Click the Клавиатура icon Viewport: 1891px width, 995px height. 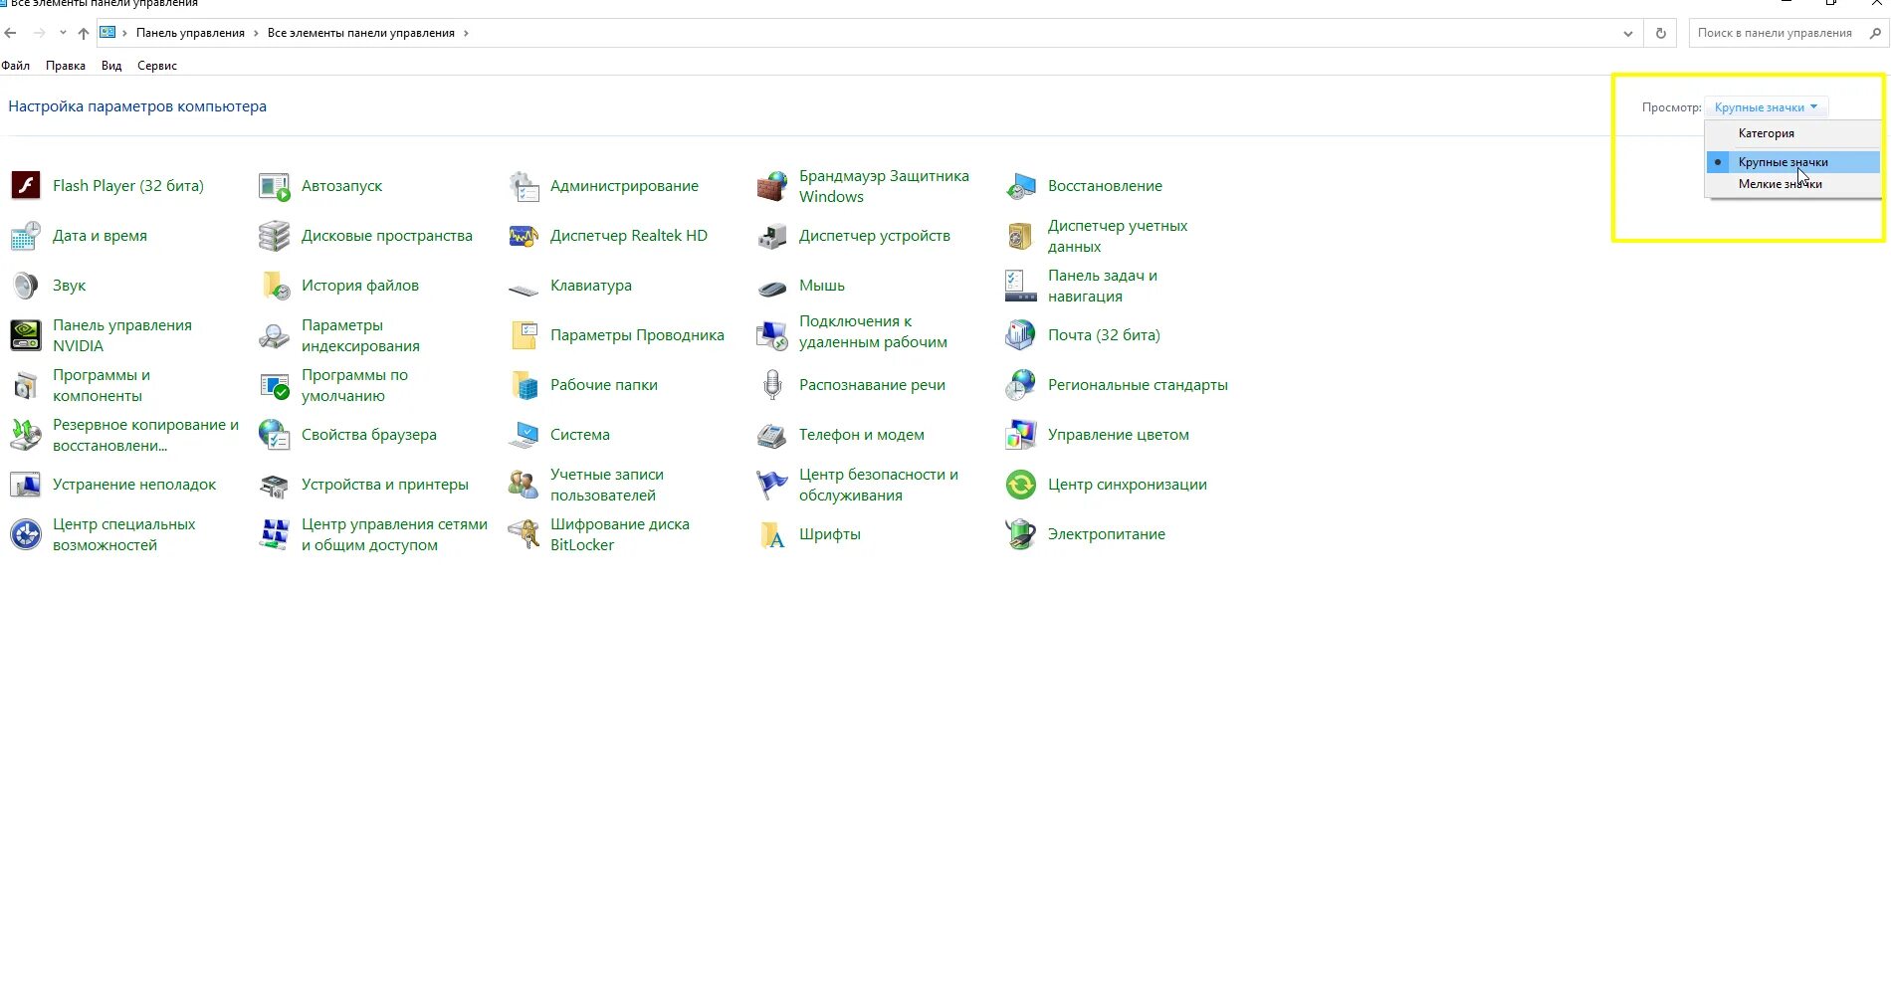[523, 290]
